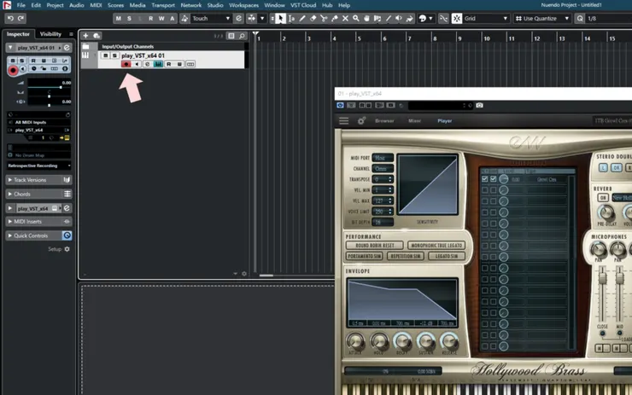Click the track record enable button

126,65
